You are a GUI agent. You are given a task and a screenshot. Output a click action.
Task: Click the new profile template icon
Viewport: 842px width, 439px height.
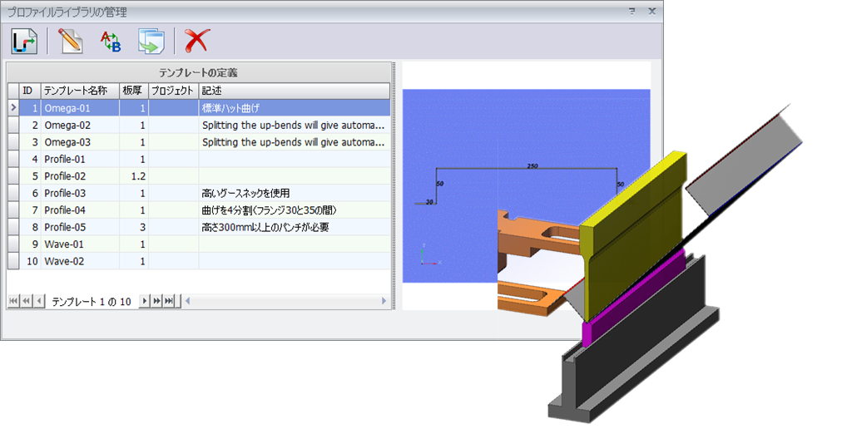(x=25, y=41)
